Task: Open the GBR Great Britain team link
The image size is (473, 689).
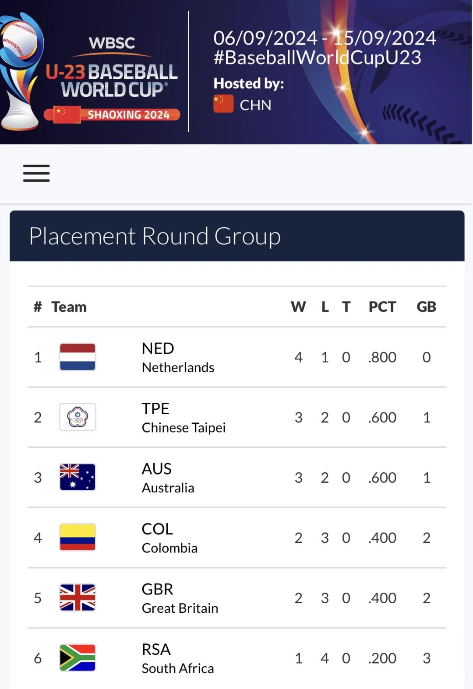Action: click(180, 598)
